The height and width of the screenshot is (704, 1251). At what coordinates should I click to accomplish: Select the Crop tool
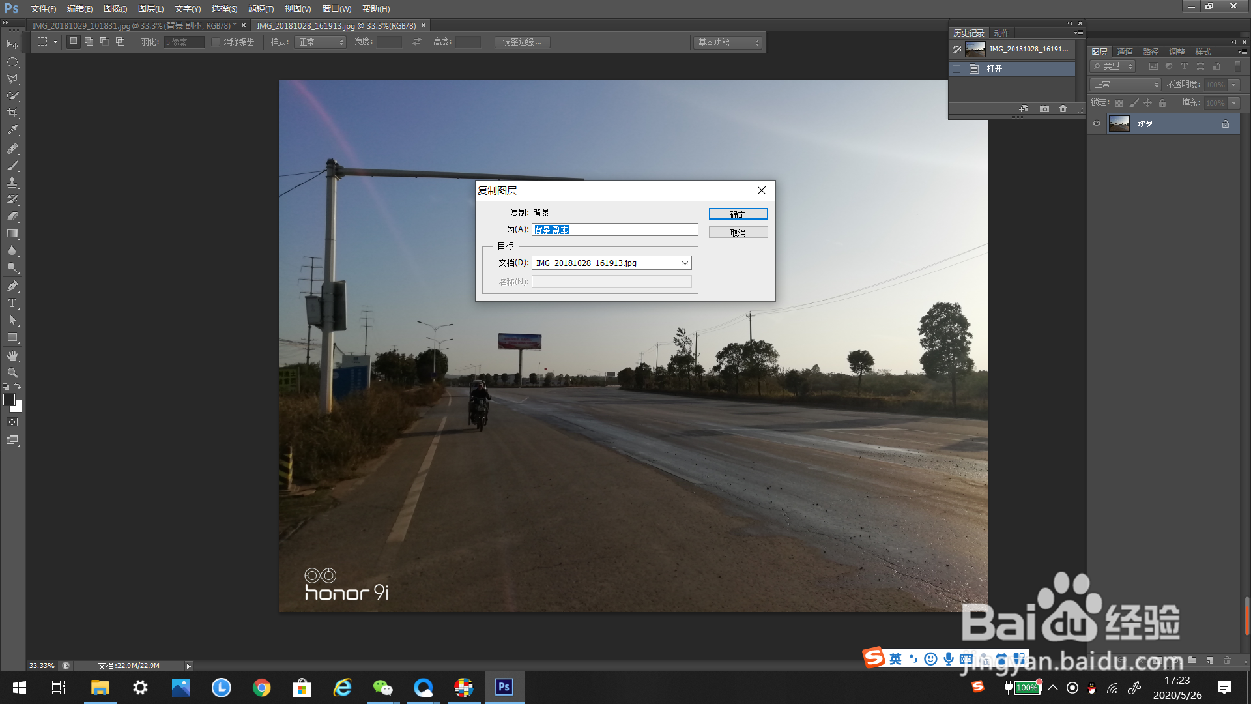[12, 113]
